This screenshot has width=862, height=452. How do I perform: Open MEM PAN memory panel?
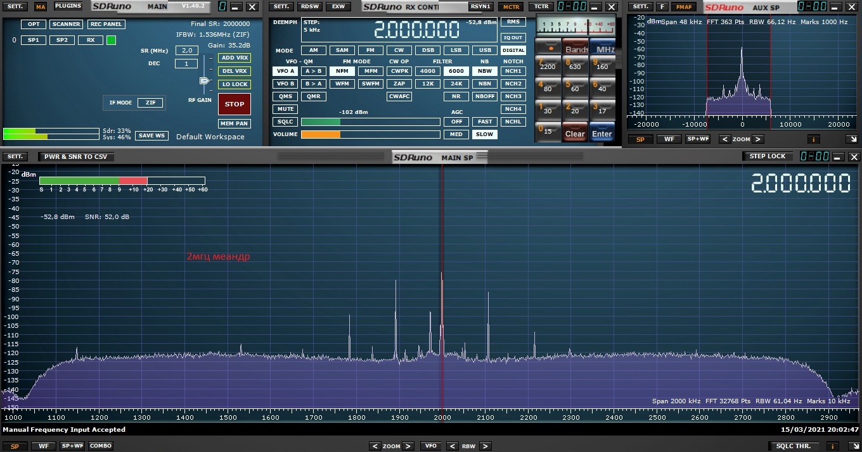(x=235, y=123)
